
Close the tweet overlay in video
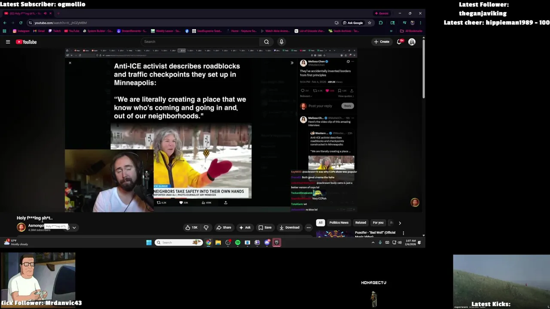(x=70, y=63)
